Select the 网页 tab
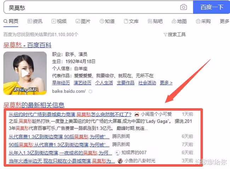Viewport: 230px width, 169px height. coord(11,21)
